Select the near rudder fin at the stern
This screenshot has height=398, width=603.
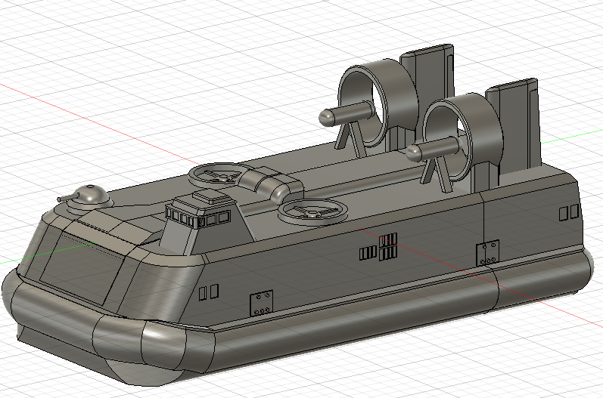click(x=514, y=127)
